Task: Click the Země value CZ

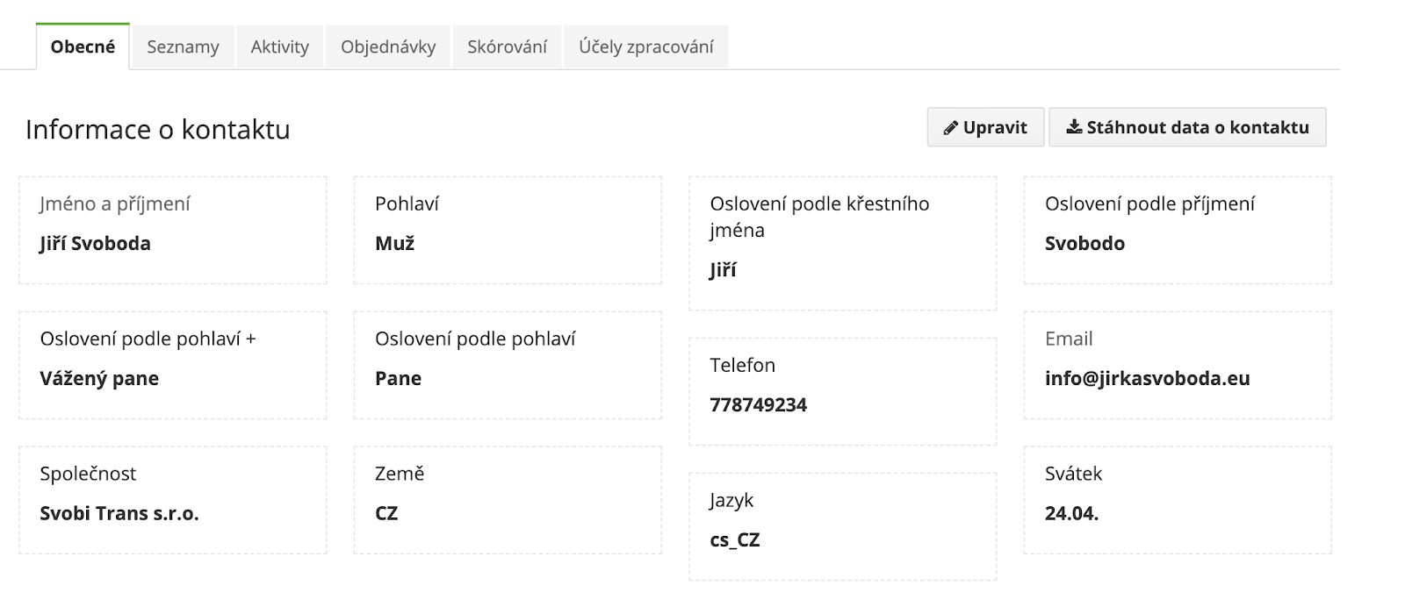Action: pos(386,513)
